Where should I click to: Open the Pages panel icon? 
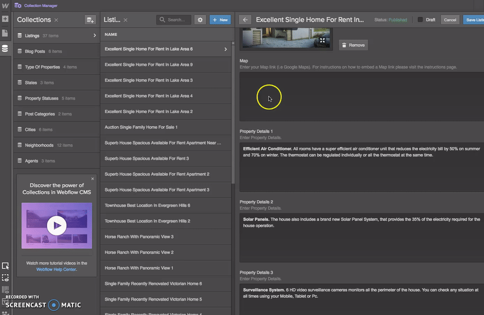coord(5,33)
